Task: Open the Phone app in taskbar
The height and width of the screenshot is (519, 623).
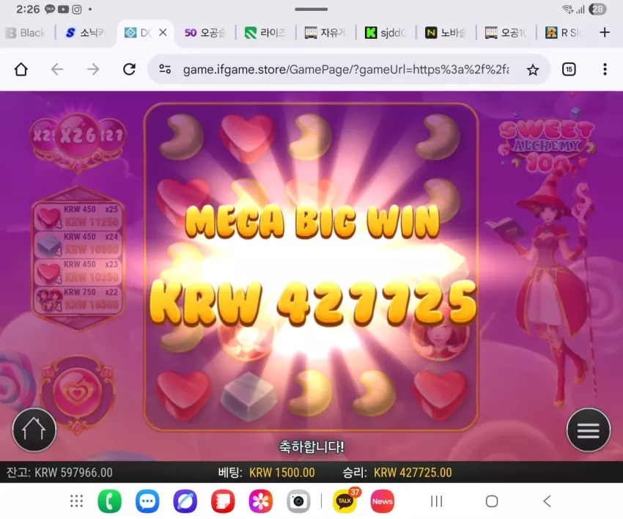Action: click(109, 501)
